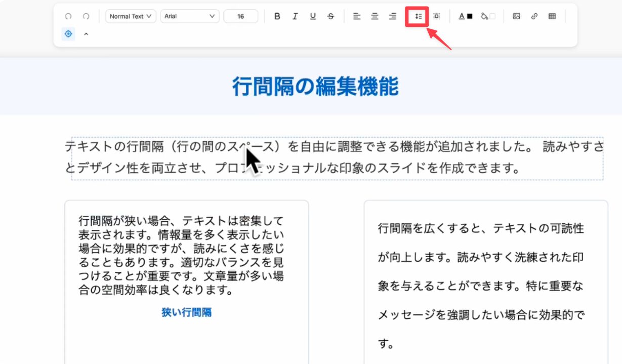The height and width of the screenshot is (364, 622).
Task: Toggle underline formatting
Action: (313, 16)
